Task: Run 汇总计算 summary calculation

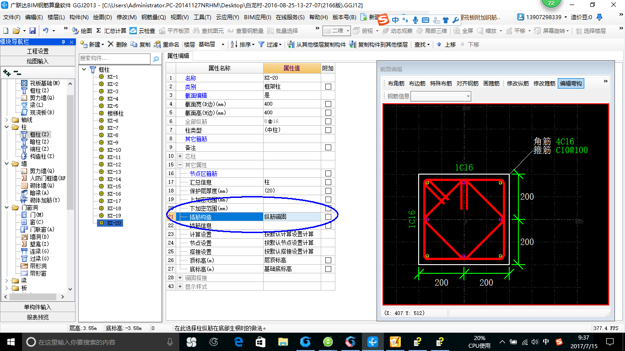Action: 111,31
